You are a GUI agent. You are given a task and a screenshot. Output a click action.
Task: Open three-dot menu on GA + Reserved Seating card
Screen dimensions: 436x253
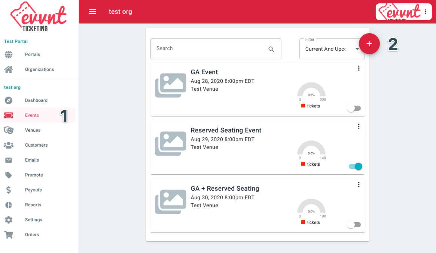359,185
